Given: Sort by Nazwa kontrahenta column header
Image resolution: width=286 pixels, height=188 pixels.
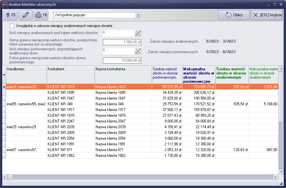Looking at the screenshot, I should pos(123,69).
